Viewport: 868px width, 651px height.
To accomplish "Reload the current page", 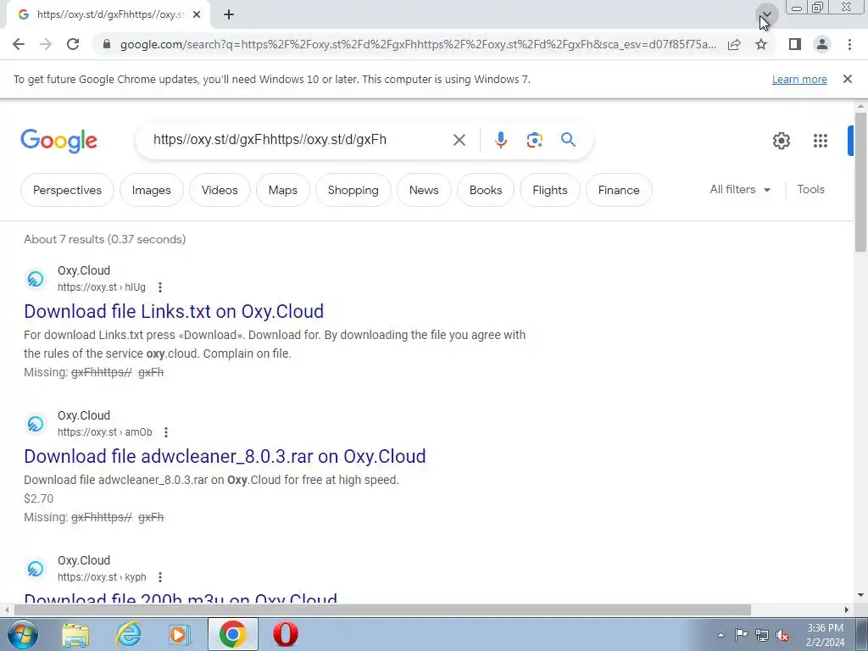I will [73, 44].
